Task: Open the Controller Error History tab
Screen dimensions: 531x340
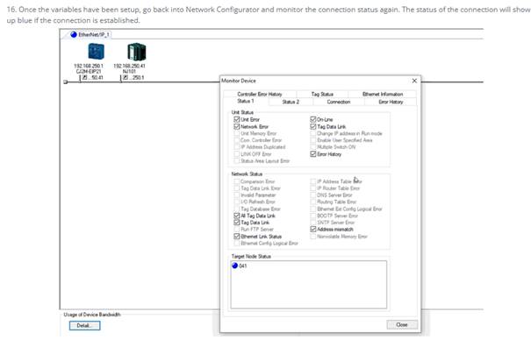Action: 260,94
